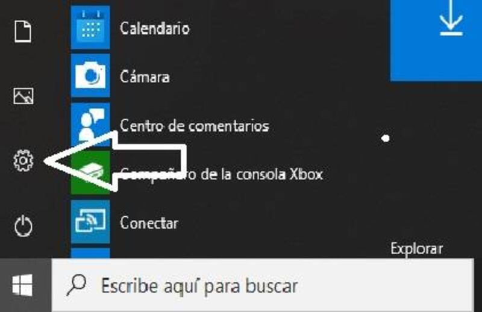Launch Calendario from its calendar icon
The width and height of the screenshot is (482, 312).
(x=90, y=28)
